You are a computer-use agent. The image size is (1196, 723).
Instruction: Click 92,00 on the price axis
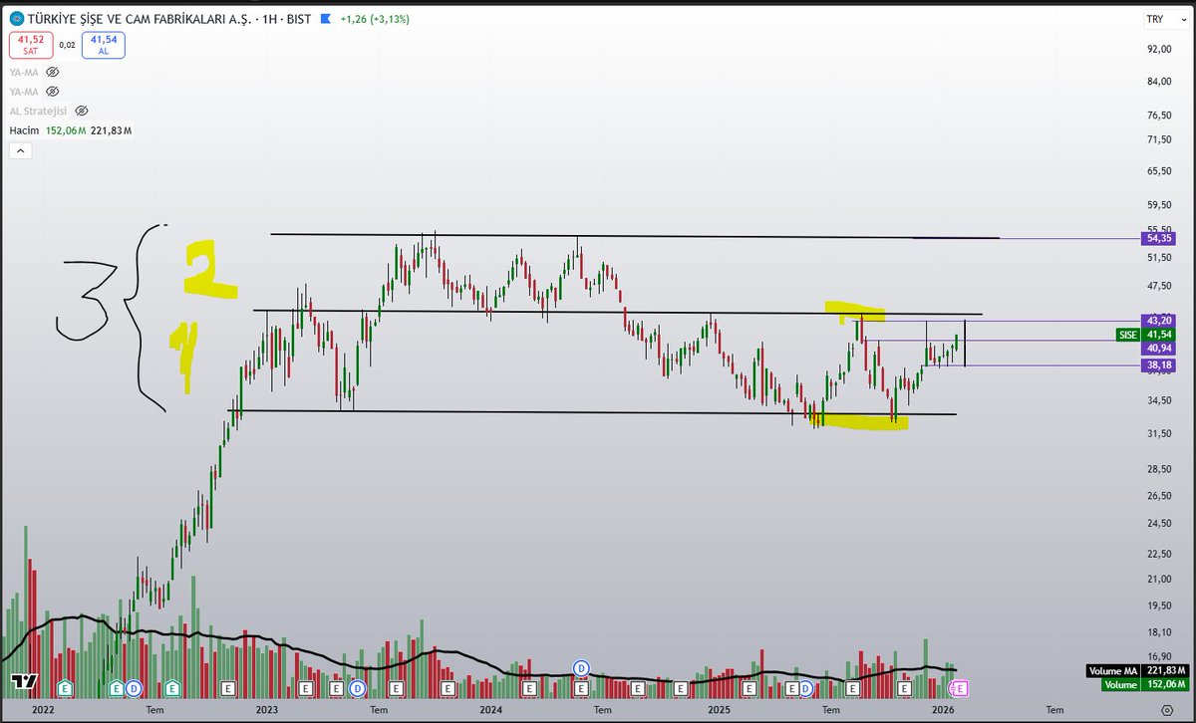click(x=1158, y=49)
